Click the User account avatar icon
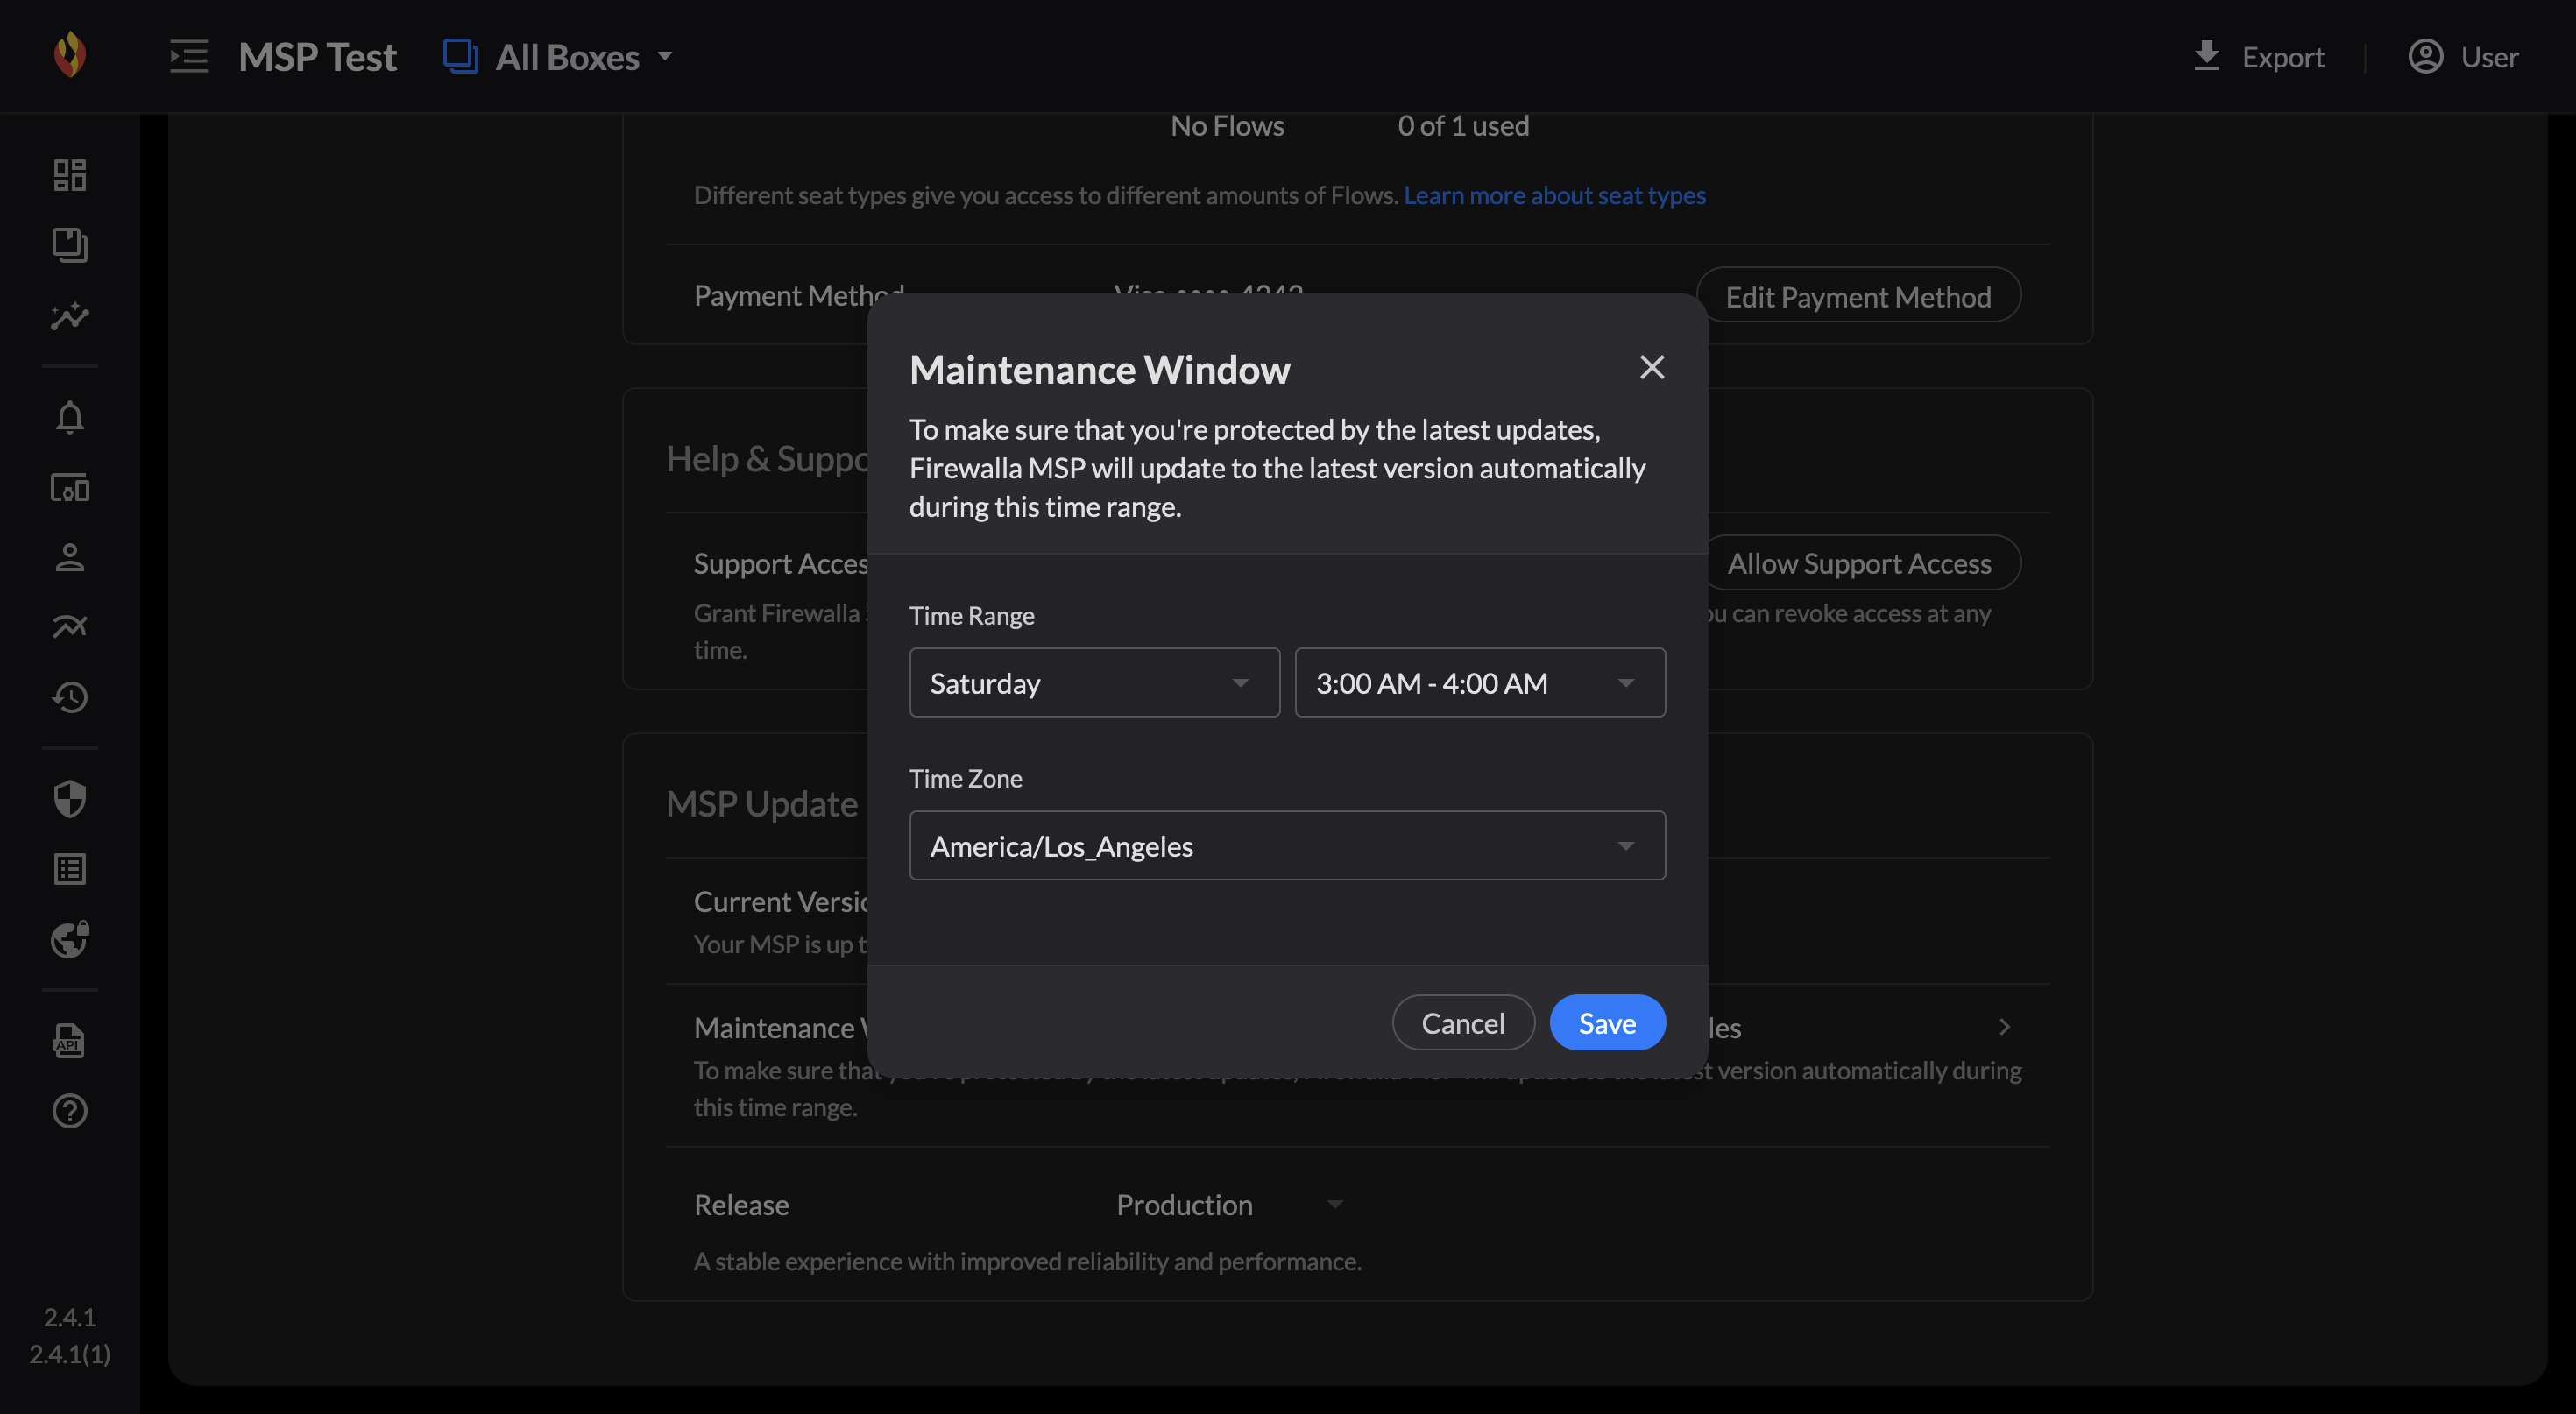This screenshot has width=2576, height=1414. coord(2425,56)
